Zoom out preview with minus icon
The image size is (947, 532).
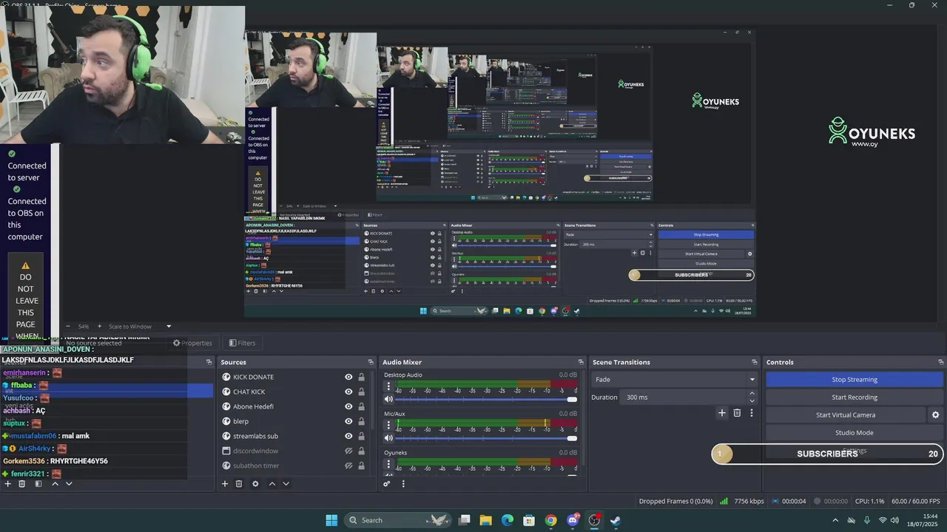(x=68, y=327)
